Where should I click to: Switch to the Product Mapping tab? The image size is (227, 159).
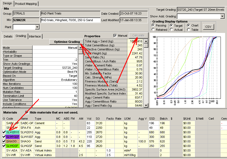26,4
